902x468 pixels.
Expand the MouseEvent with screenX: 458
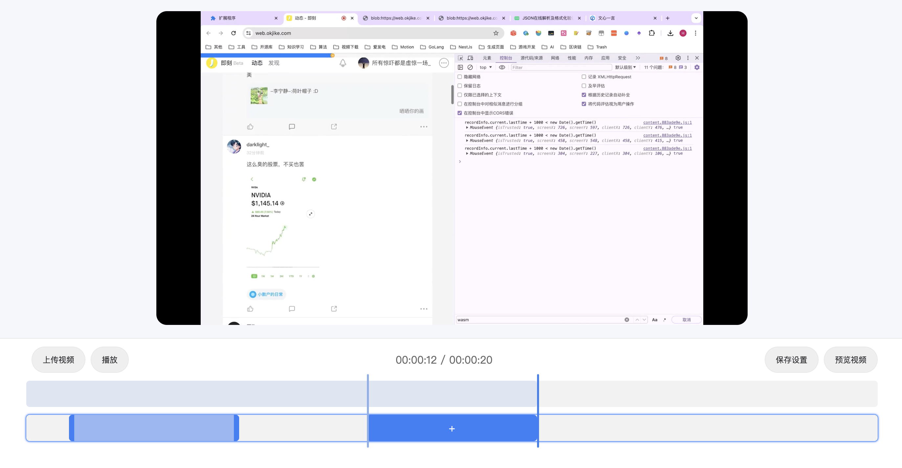click(467, 140)
